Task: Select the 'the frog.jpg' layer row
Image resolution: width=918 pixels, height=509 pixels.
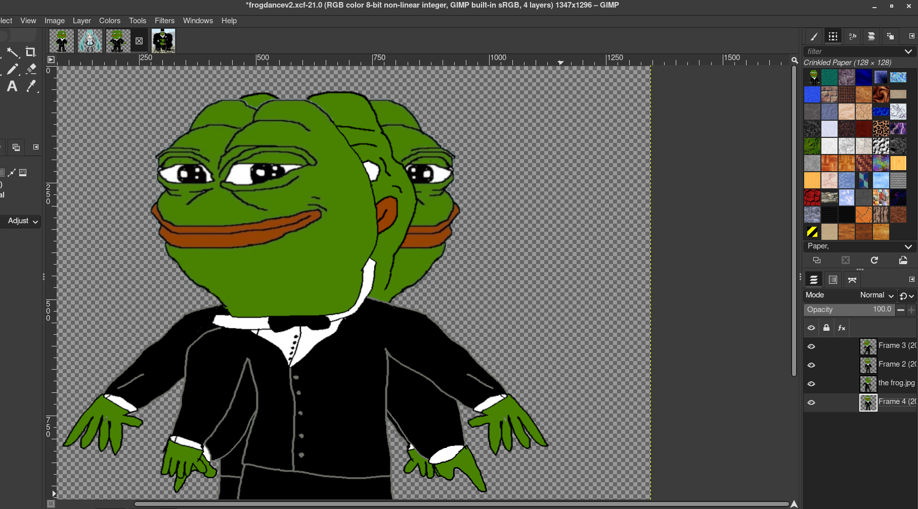Action: [x=860, y=384]
